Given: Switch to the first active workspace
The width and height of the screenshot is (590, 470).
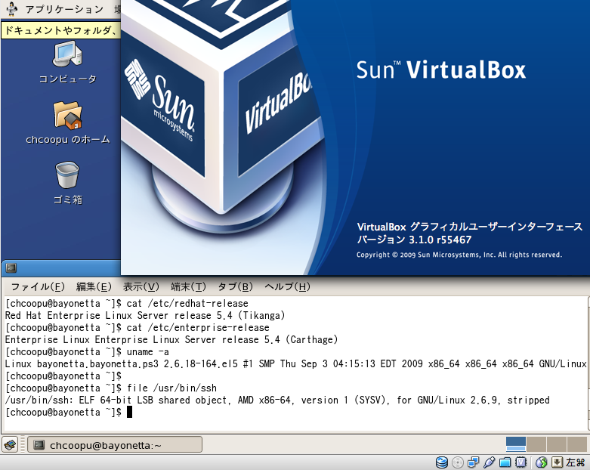Looking at the screenshot, I should click(x=515, y=444).
